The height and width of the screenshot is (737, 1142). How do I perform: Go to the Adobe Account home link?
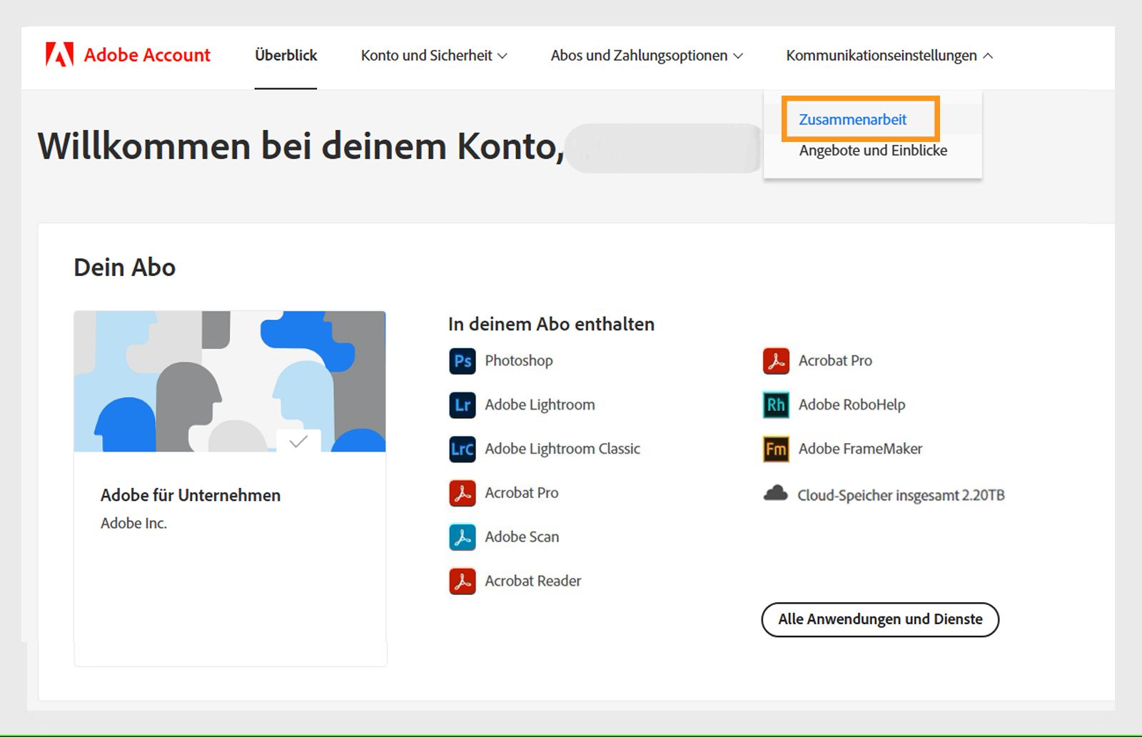coord(128,55)
